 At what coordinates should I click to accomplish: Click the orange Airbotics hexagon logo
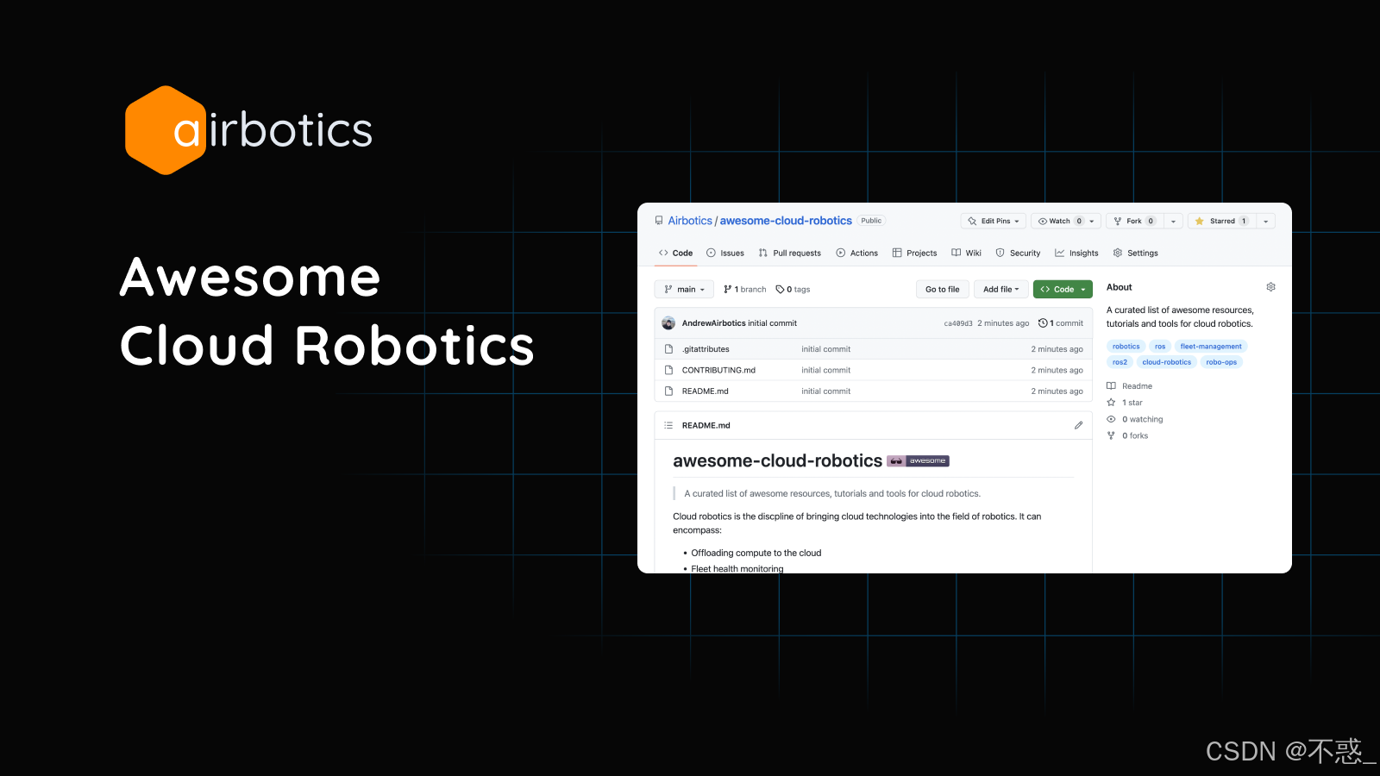[x=165, y=130]
